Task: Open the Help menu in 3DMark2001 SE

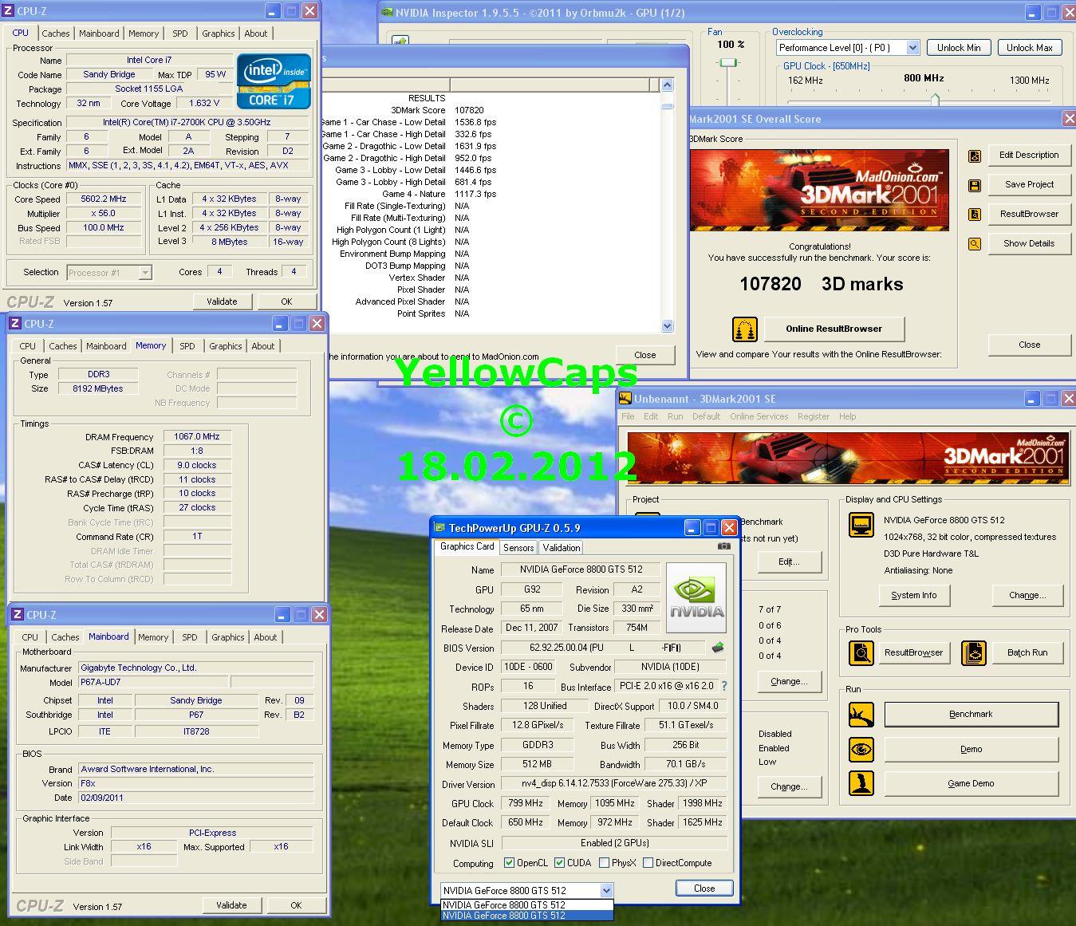Action: (847, 416)
